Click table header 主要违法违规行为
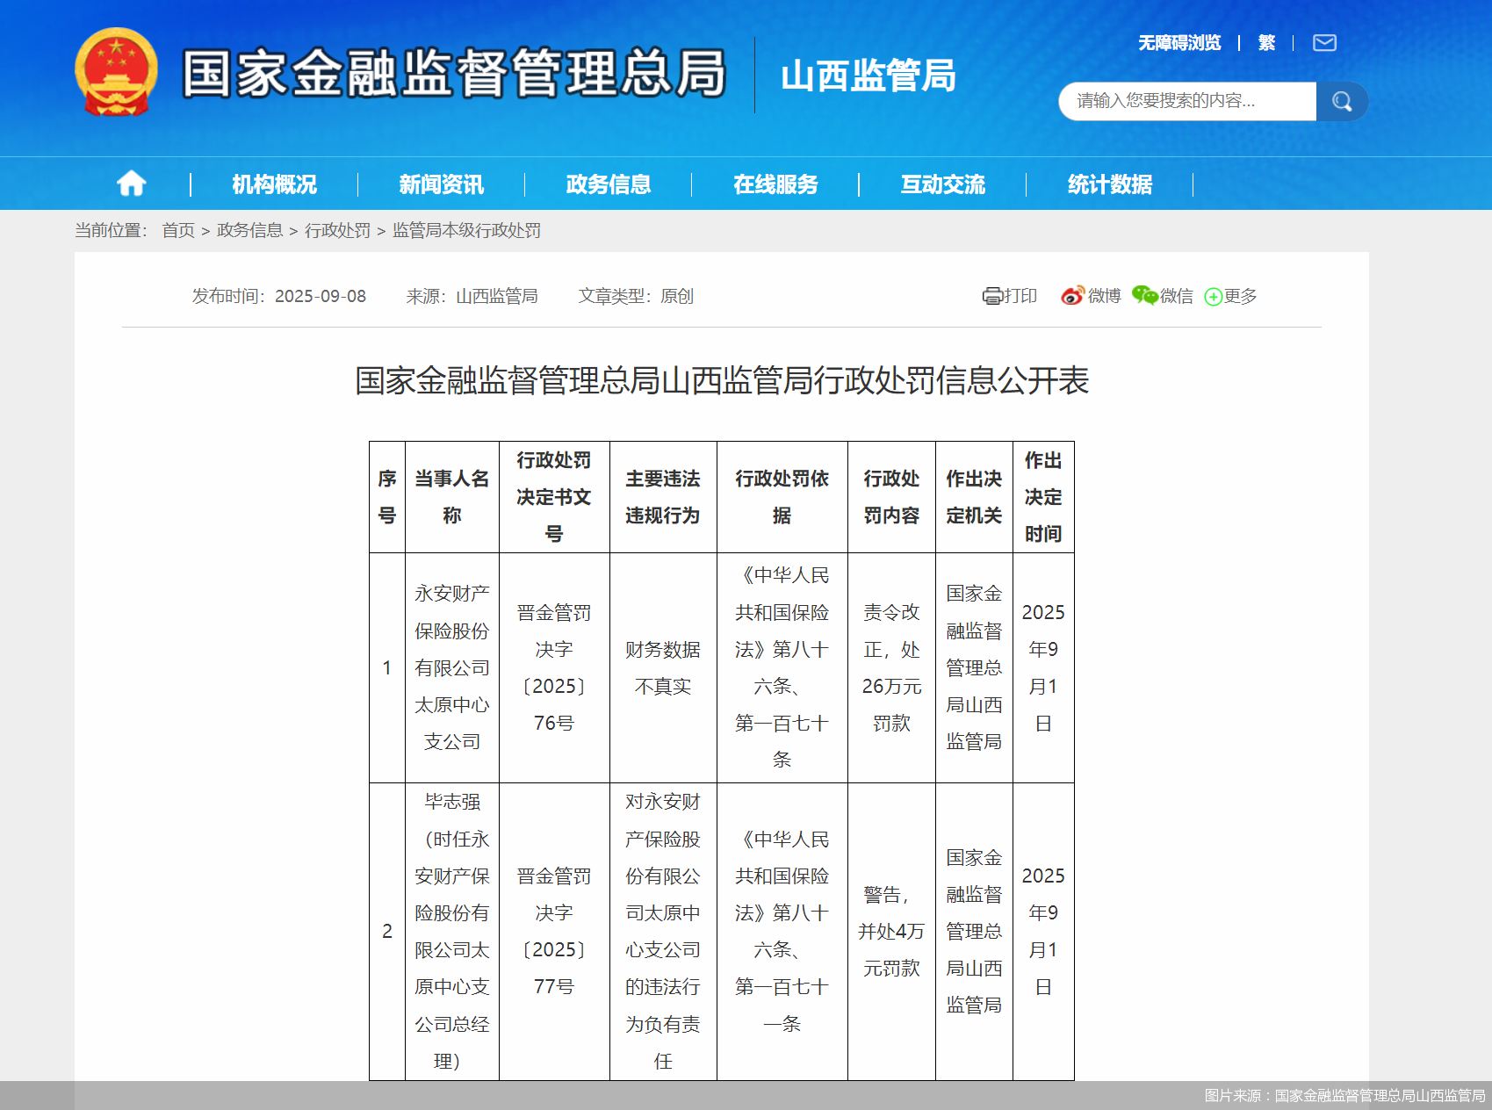The image size is (1492, 1110). point(663,497)
